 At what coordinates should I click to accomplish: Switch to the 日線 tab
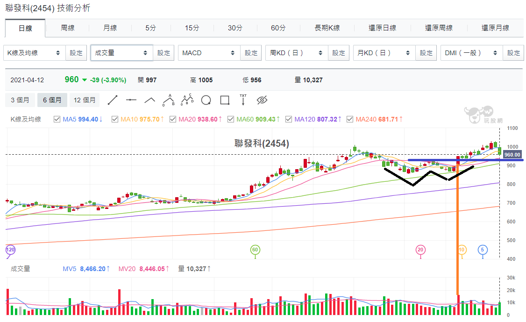click(25, 28)
